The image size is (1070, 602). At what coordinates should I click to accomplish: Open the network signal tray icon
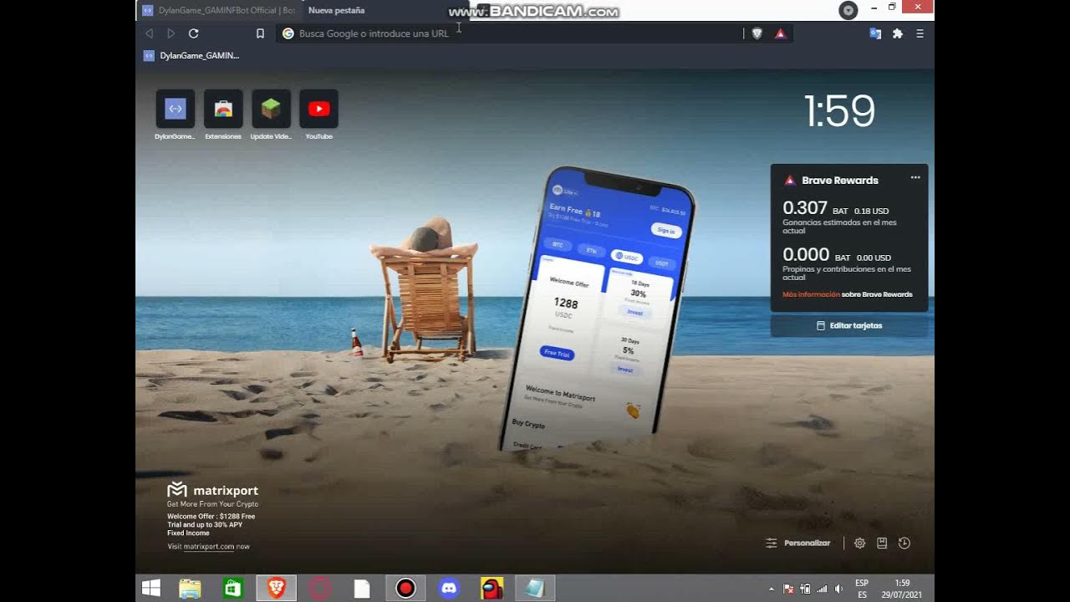click(x=822, y=589)
